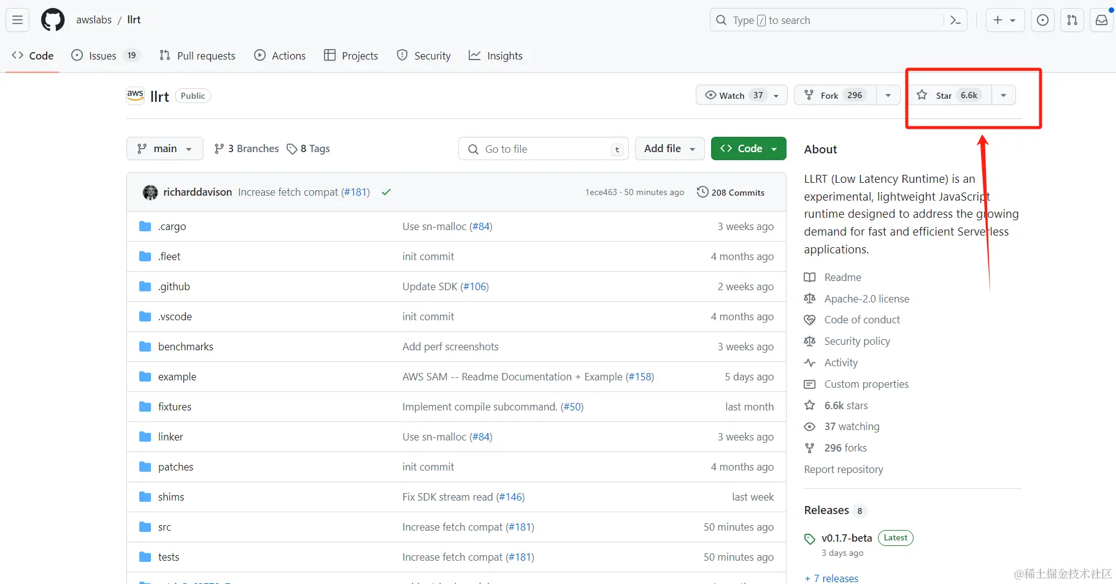Open the Watch notifications dropdown
This screenshot has height=584, width=1116.
click(742, 95)
